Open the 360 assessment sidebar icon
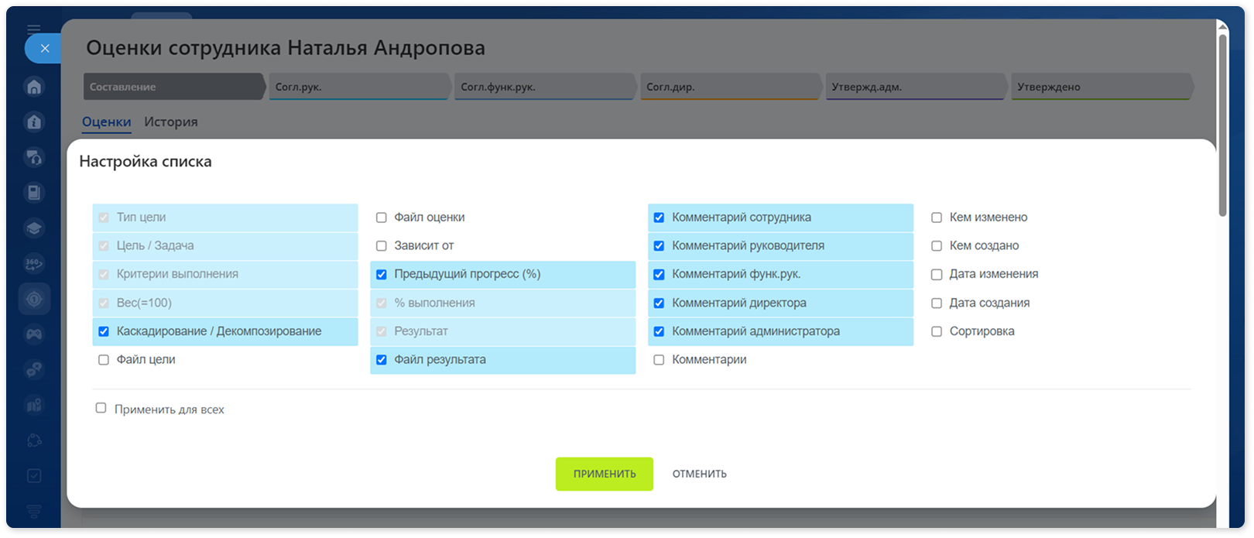Image resolution: width=1254 pixels, height=538 pixels. [34, 263]
